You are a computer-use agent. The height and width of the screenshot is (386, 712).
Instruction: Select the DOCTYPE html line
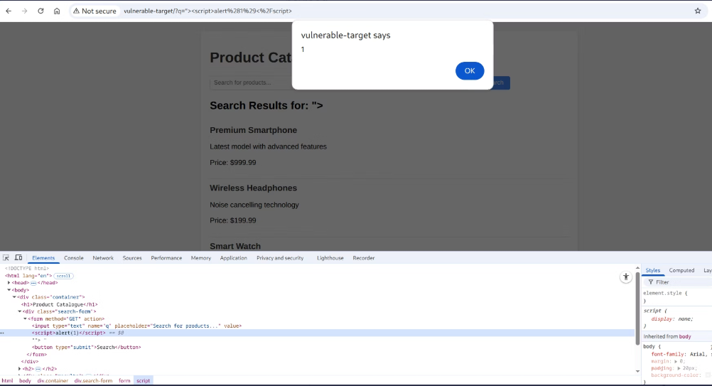pyautogui.click(x=27, y=269)
